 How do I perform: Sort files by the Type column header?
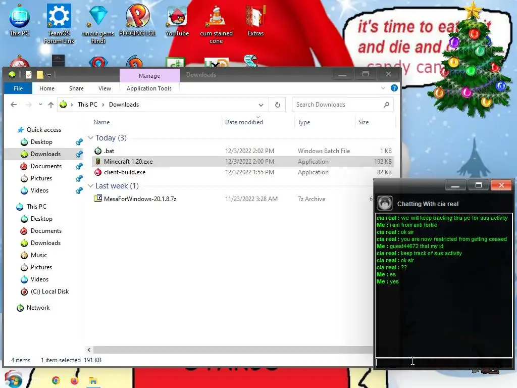pyautogui.click(x=304, y=122)
